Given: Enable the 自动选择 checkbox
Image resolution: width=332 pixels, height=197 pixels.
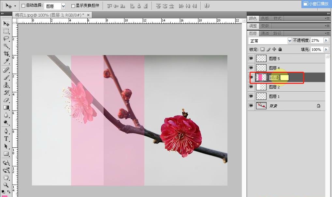Looking at the screenshot, I should pyautogui.click(x=23, y=6).
